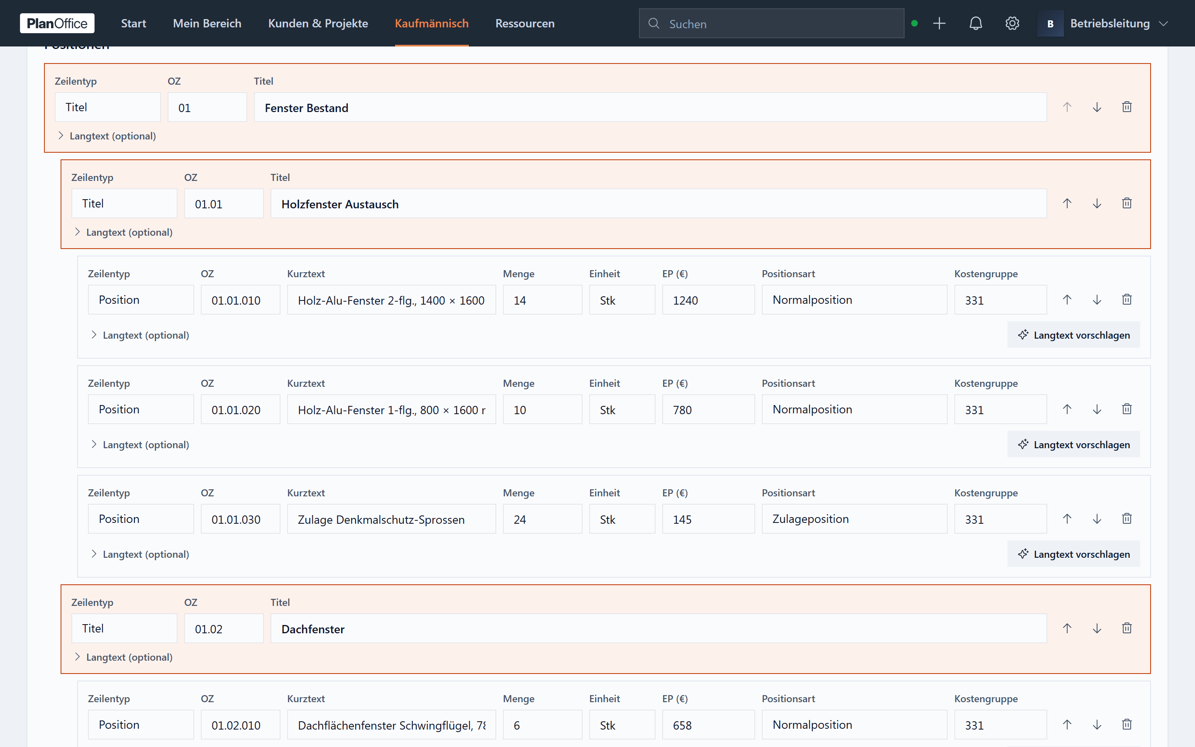1195x747 pixels.
Task: Open settings gear in top bar
Action: 1012,23
